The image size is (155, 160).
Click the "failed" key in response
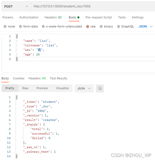(38, 138)
